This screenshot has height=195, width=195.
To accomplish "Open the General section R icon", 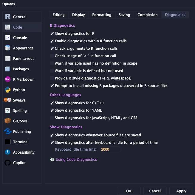I will click(8, 17).
